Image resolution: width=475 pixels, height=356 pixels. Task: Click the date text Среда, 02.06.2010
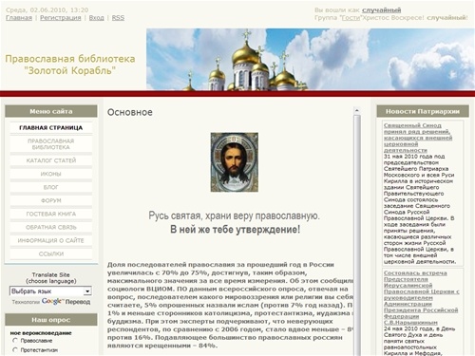coord(47,10)
